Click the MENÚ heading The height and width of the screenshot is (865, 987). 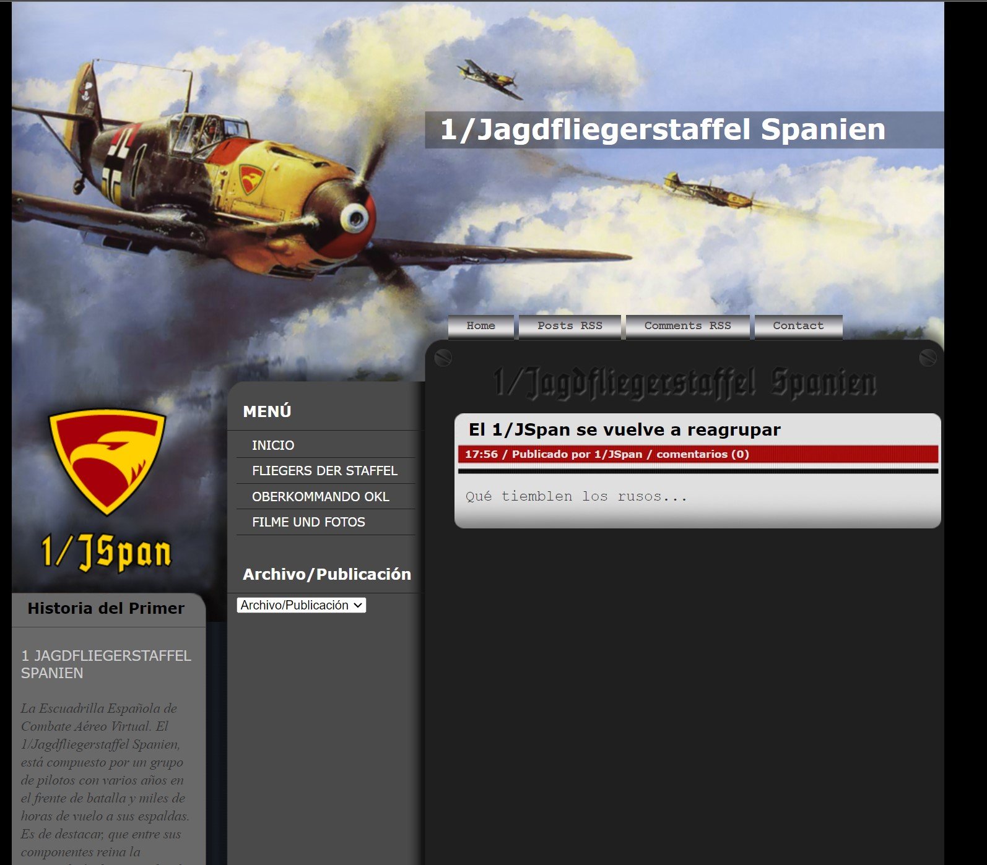pos(267,411)
